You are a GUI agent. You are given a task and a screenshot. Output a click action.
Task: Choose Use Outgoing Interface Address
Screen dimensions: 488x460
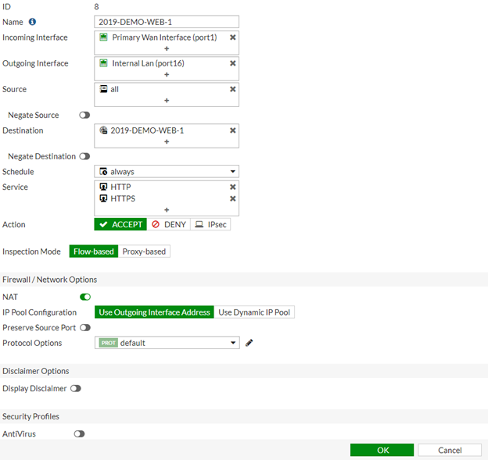tap(154, 312)
